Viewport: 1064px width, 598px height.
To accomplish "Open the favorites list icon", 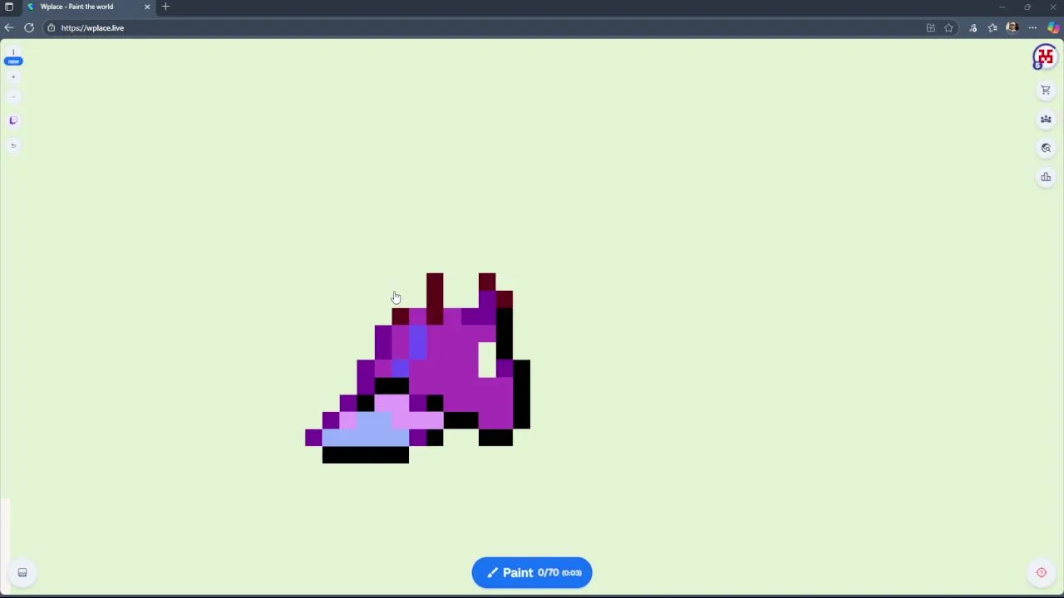I will coord(993,27).
